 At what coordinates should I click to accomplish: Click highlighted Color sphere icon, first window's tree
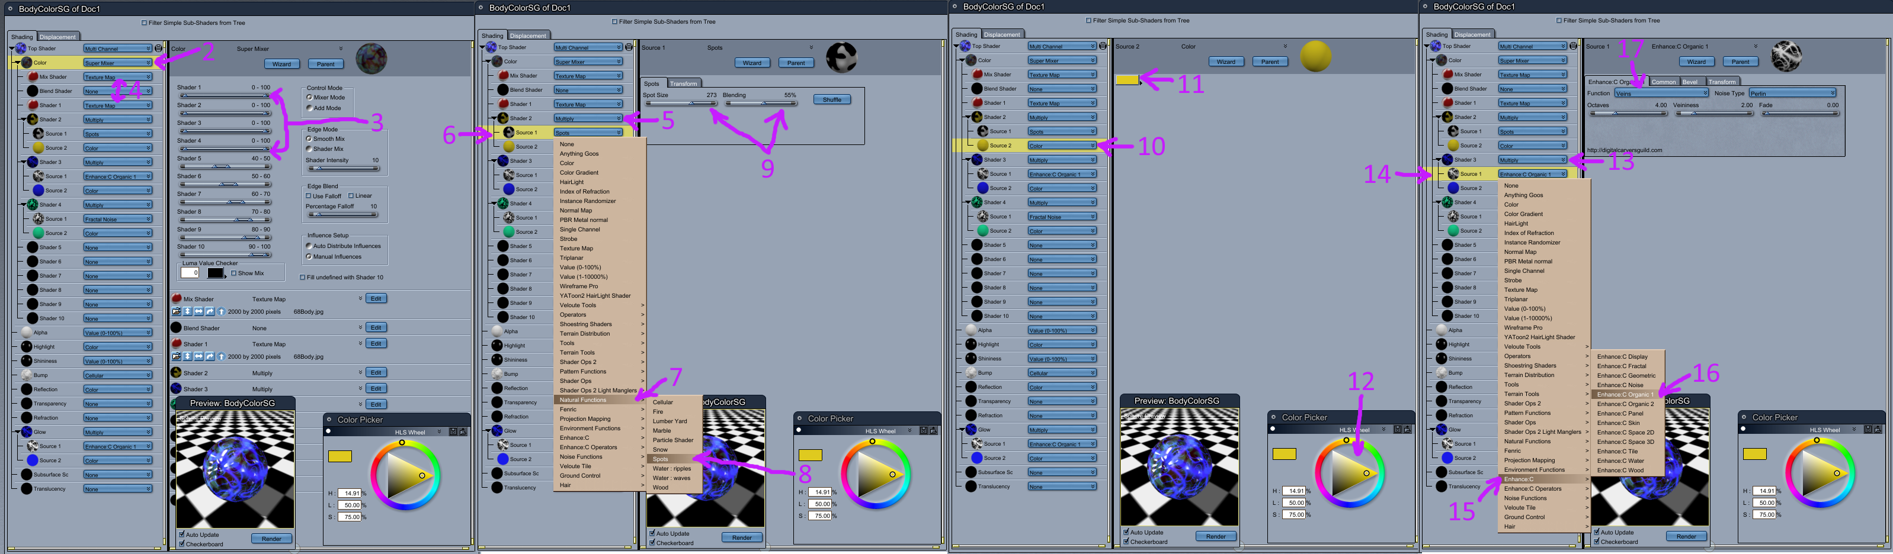[27, 62]
